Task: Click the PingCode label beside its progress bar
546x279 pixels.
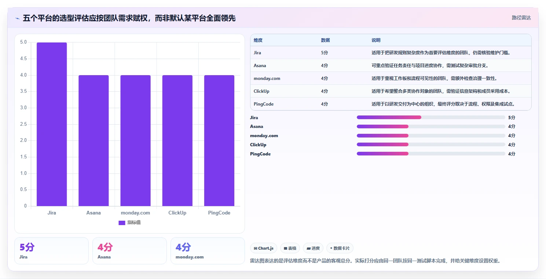Action: (x=260, y=154)
